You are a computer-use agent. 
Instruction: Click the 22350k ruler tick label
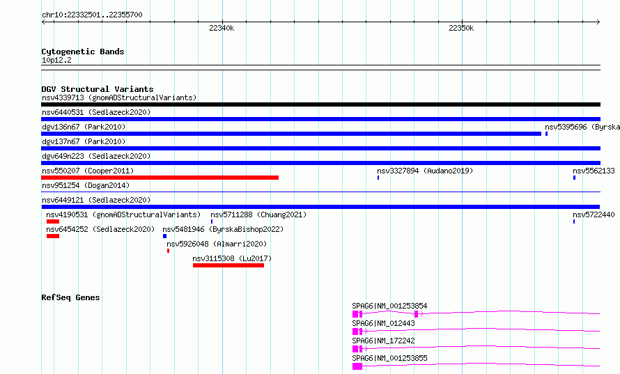[x=461, y=28]
